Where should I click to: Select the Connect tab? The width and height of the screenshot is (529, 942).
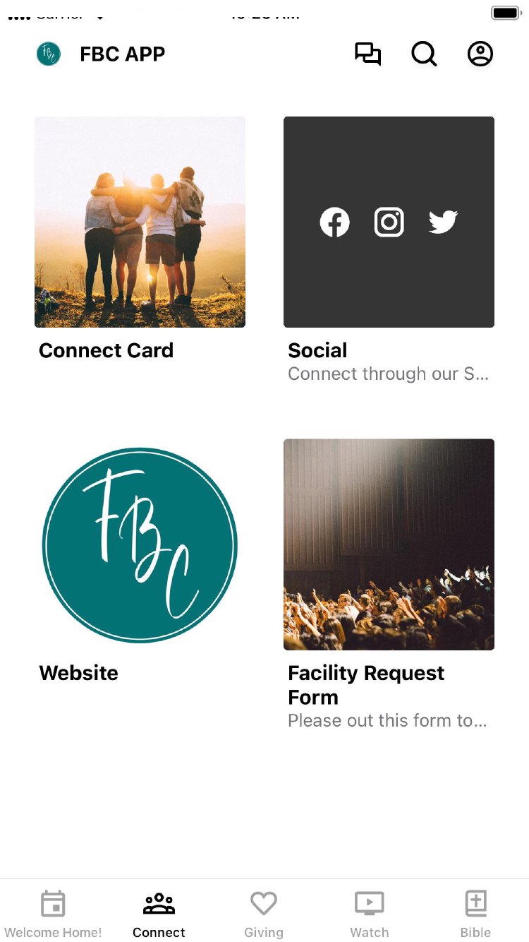[x=159, y=914]
